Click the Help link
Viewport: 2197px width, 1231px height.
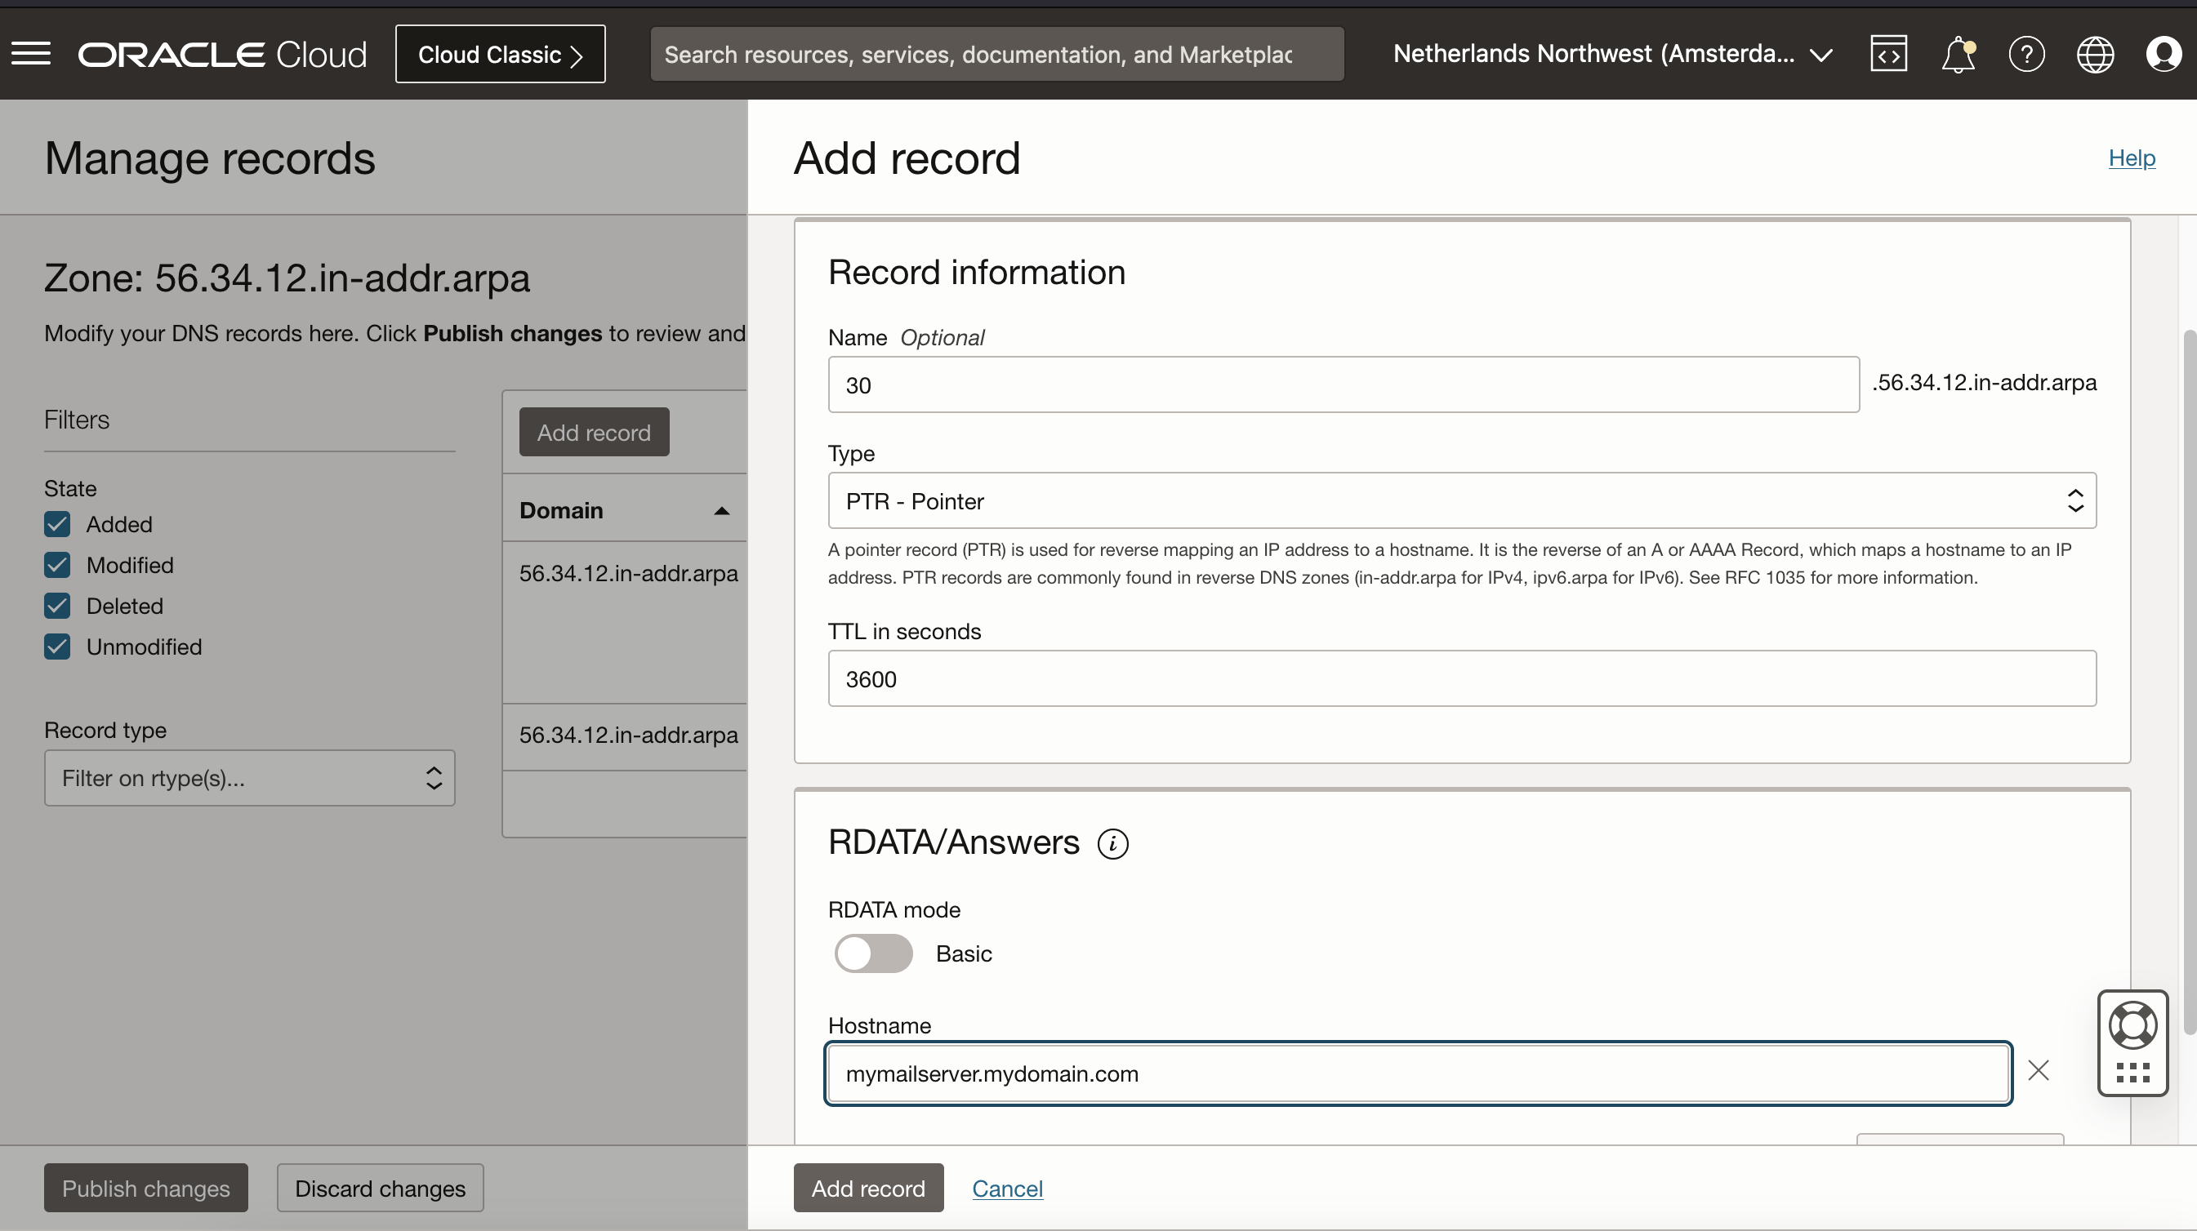pos(2132,158)
